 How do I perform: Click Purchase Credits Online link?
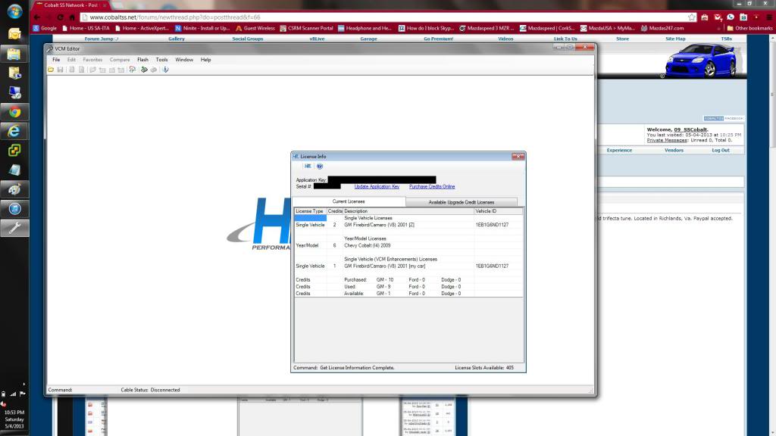[x=432, y=187]
